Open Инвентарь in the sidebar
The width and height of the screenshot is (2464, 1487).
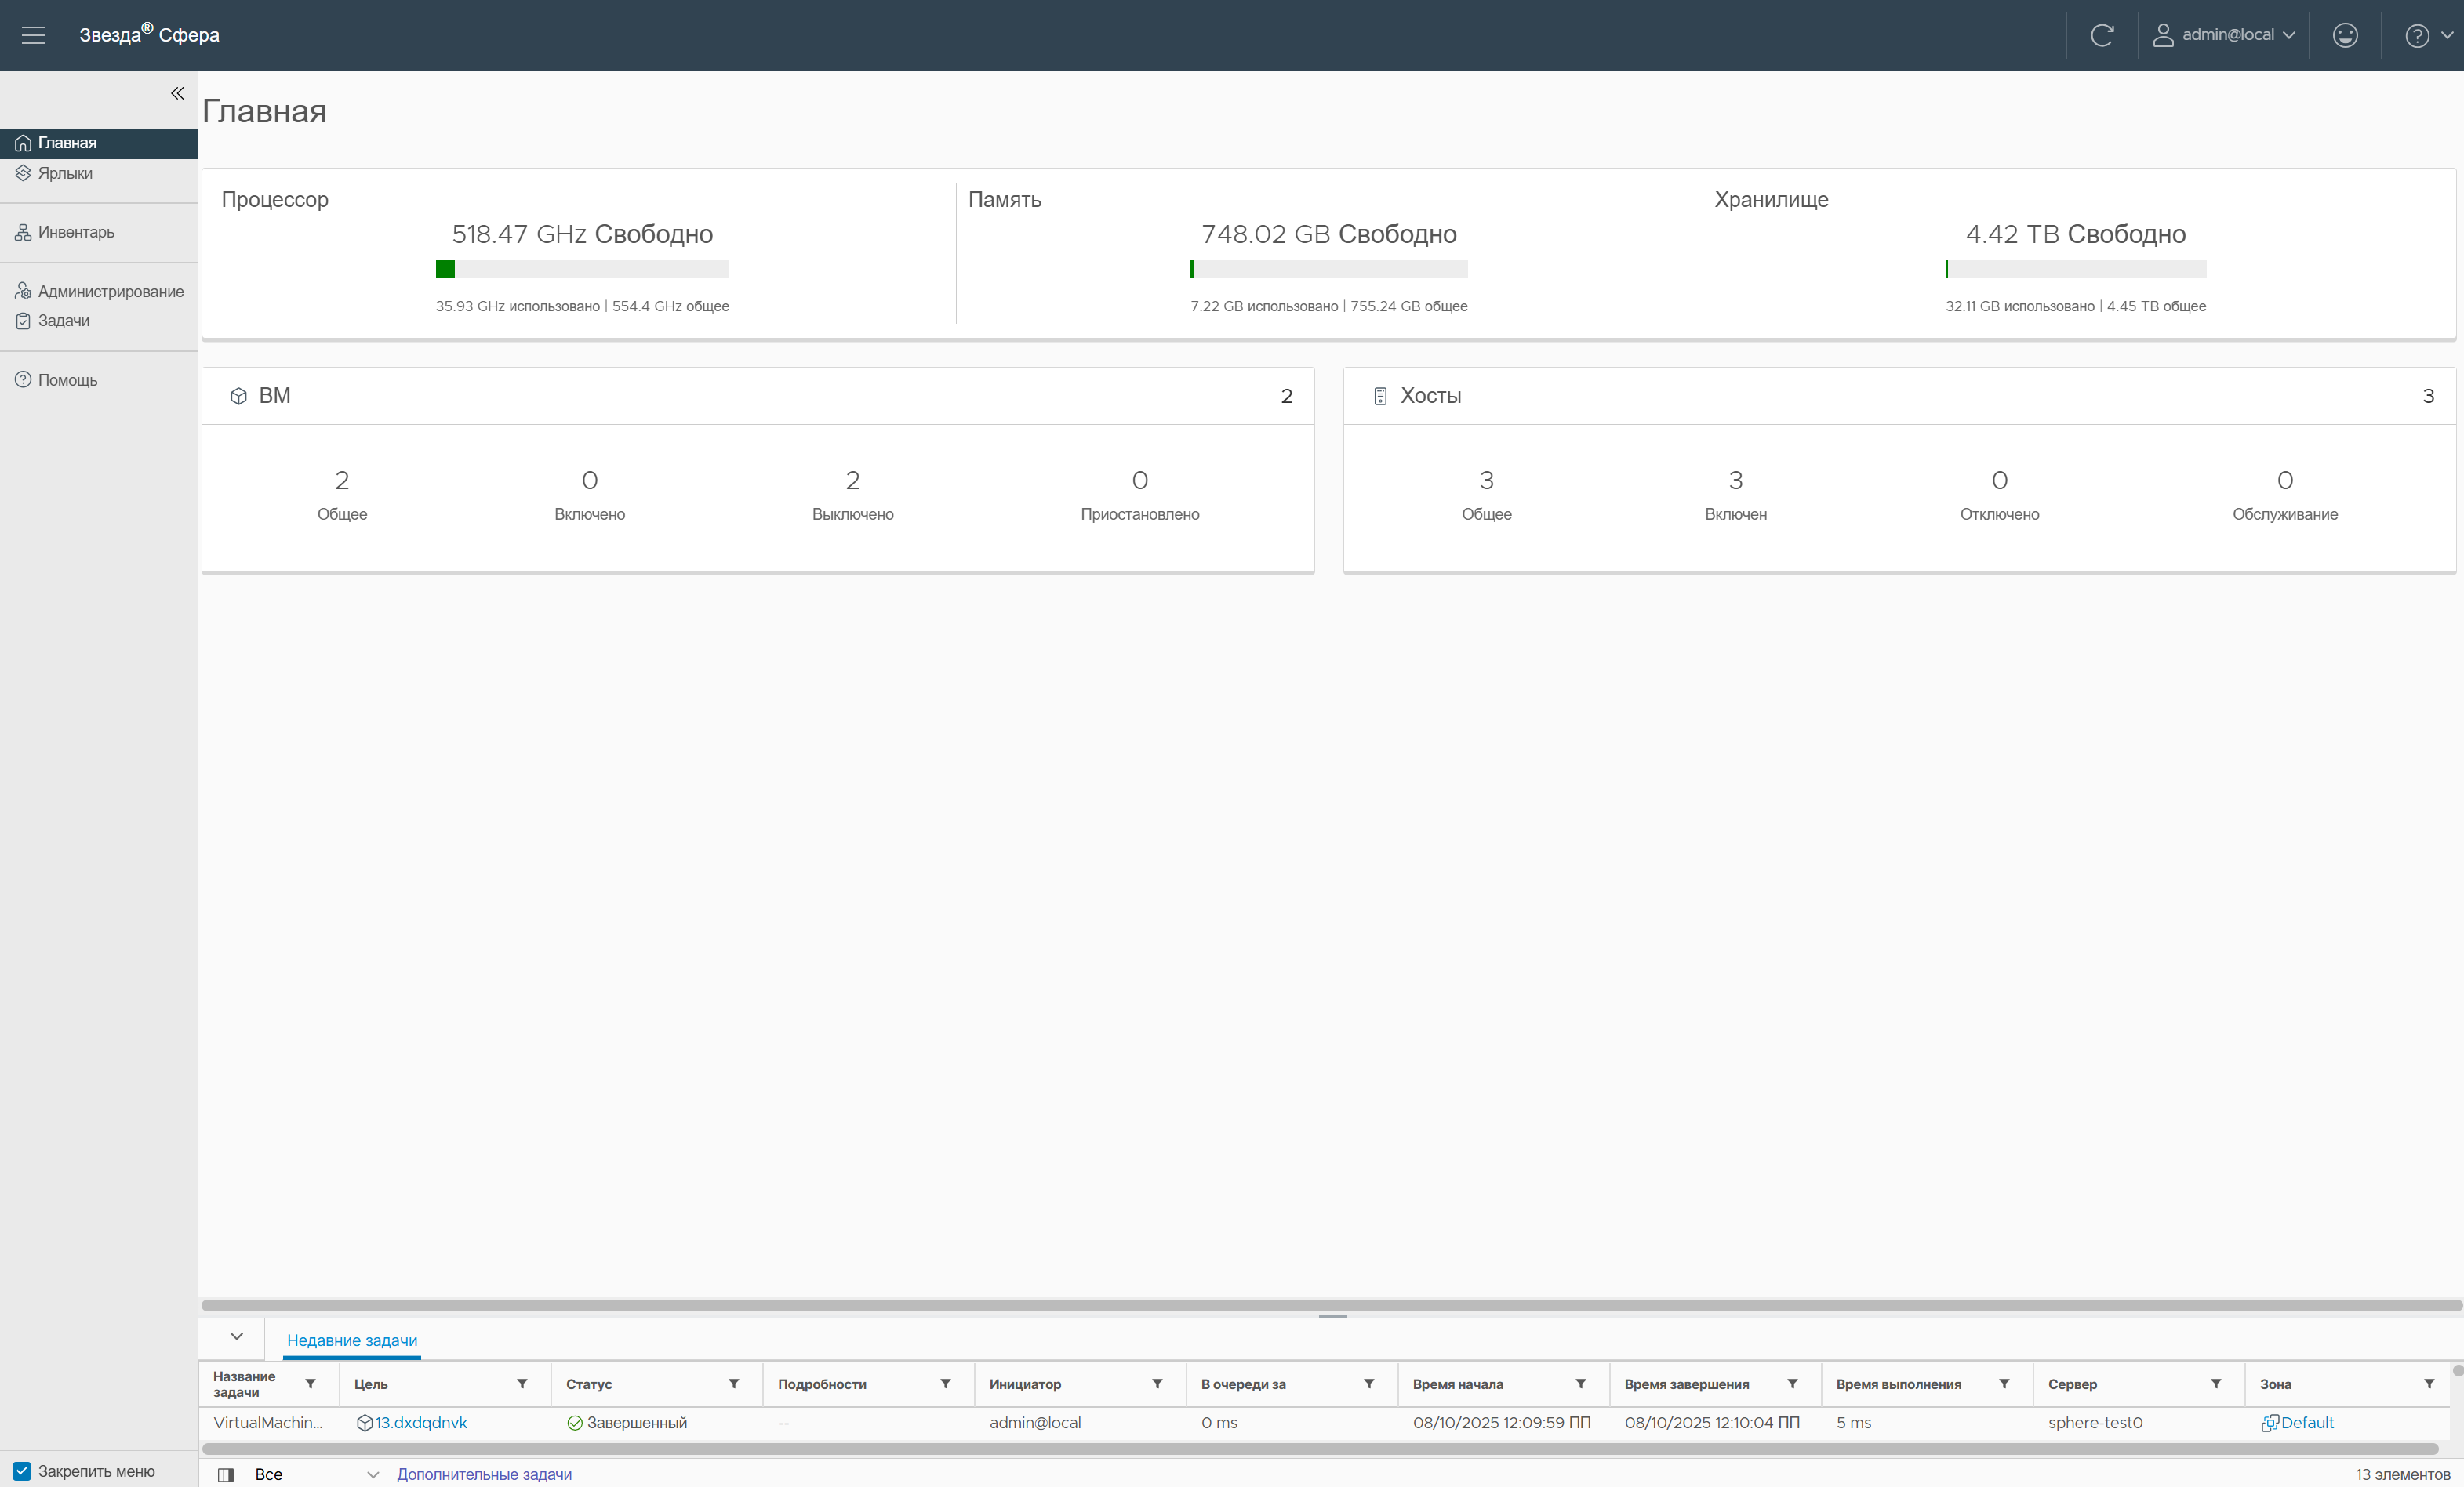coord(76,232)
